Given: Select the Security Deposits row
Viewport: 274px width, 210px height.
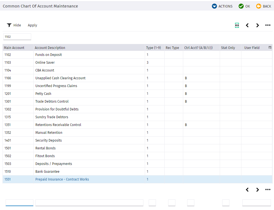Looking at the screenshot, I should [x=137, y=140].
